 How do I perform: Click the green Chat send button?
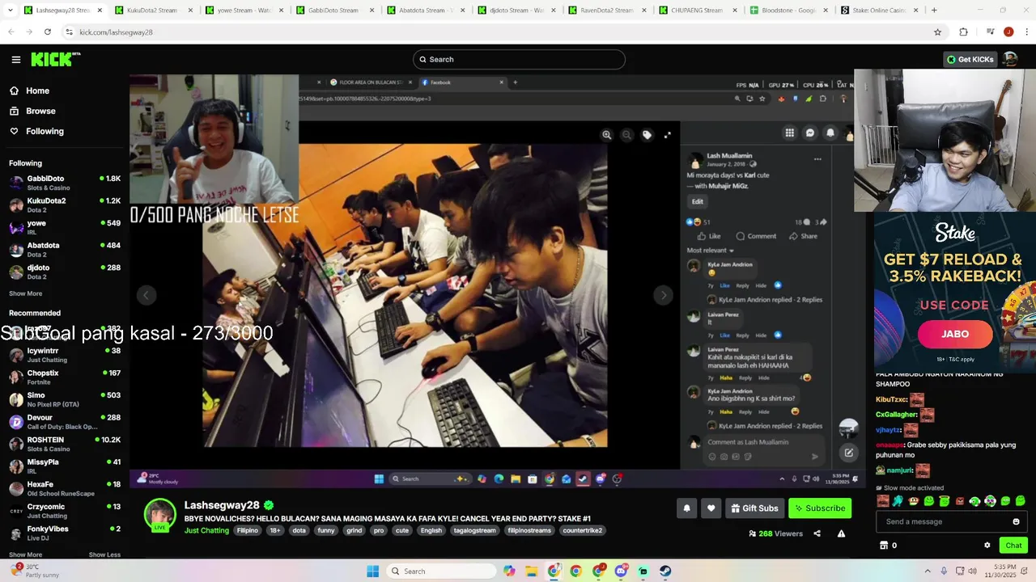[1013, 546]
